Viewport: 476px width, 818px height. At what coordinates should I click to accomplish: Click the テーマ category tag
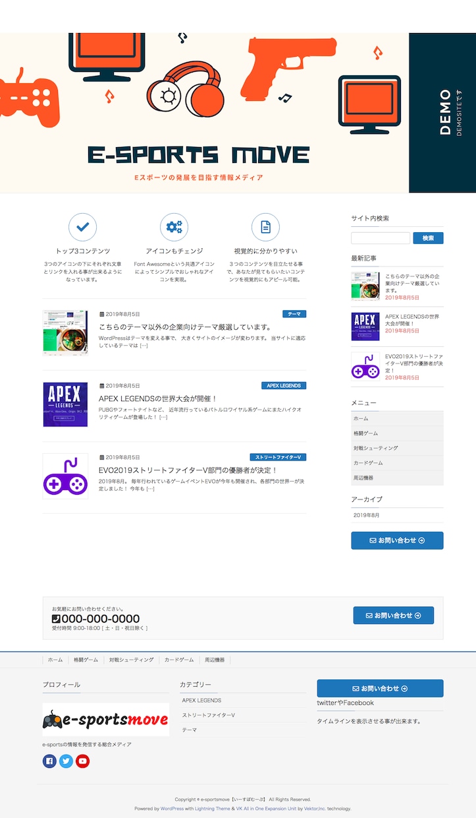pyautogui.click(x=294, y=314)
